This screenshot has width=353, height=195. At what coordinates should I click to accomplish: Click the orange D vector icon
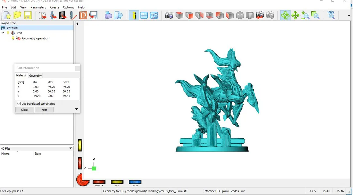83,15
